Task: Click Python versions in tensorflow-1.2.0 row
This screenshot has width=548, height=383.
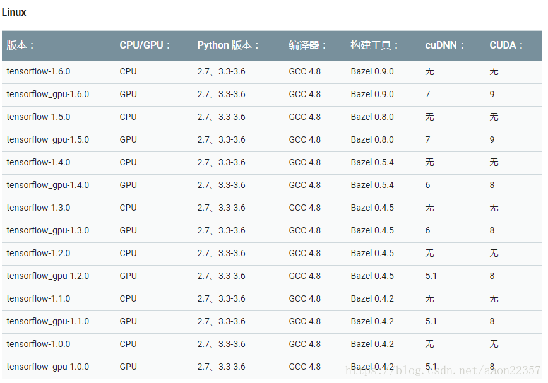Action: point(221,253)
